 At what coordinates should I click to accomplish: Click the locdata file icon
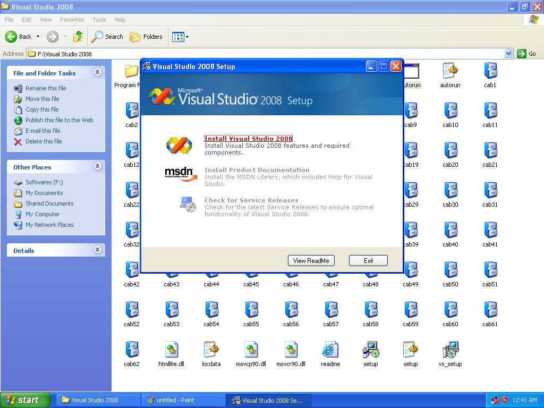[x=211, y=350]
